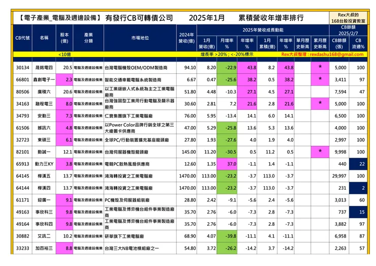This screenshot has width=376, height=266.
Task: Click the January revenue value 11.20
Action: tap(210, 152)
